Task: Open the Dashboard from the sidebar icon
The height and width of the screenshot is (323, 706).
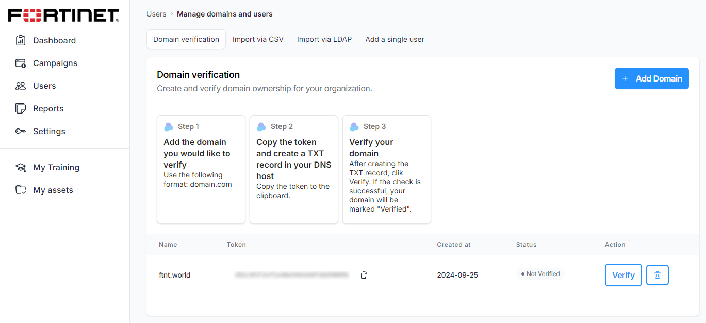Action: pyautogui.click(x=20, y=40)
